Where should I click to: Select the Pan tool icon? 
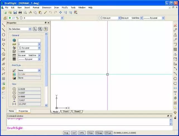pos(61,12)
